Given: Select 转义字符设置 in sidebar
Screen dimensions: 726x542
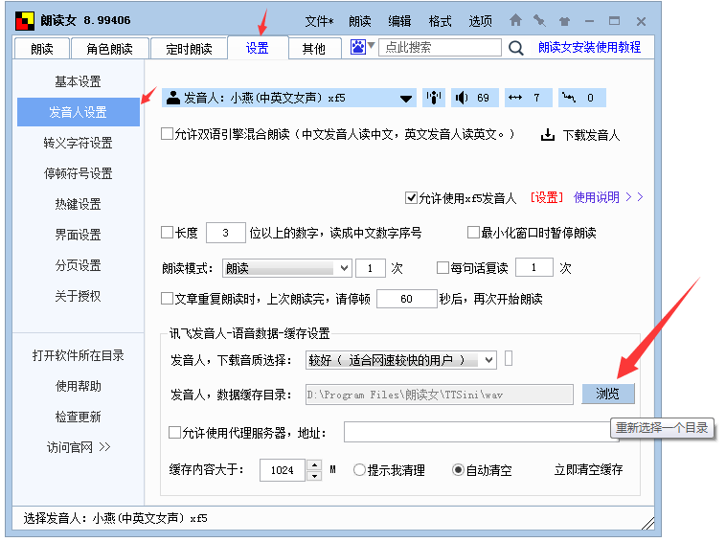Looking at the screenshot, I should tap(78, 143).
